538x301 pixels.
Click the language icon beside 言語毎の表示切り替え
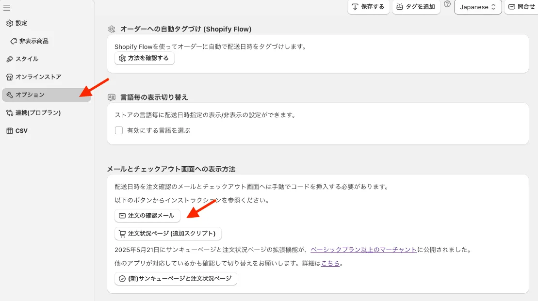pos(112,97)
